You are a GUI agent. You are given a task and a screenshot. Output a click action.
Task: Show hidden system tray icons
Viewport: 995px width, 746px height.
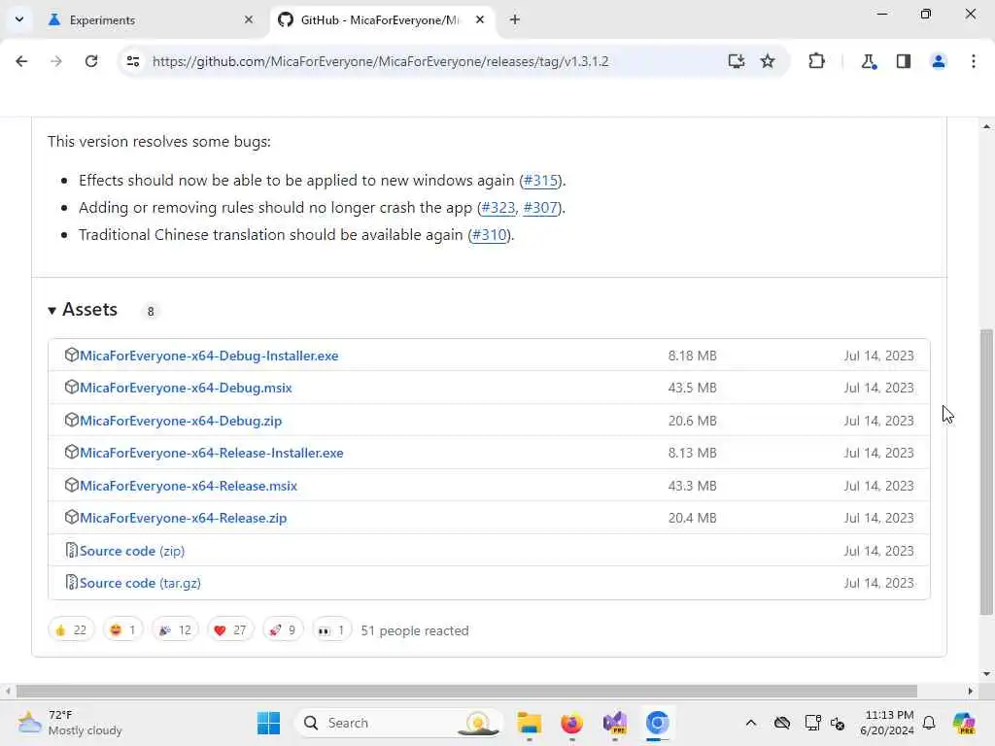751,723
